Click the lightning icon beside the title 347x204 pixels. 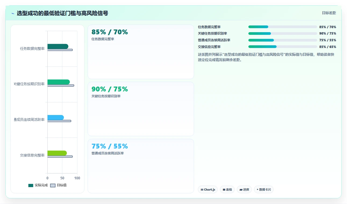coord(13,13)
